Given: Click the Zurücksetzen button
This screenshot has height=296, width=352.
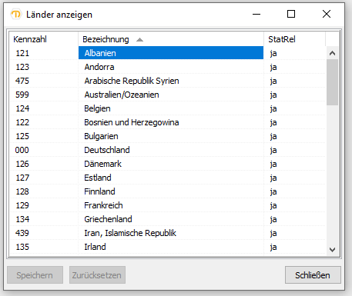Looking at the screenshot, I should pos(97,275).
